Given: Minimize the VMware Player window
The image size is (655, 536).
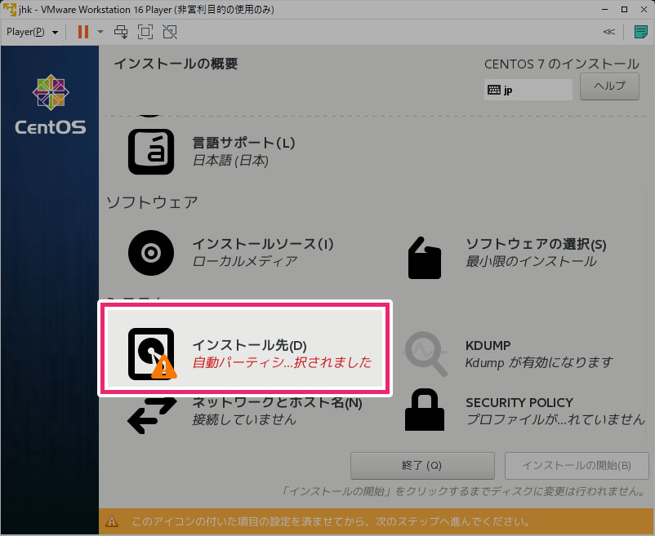Looking at the screenshot, I should click(x=605, y=9).
